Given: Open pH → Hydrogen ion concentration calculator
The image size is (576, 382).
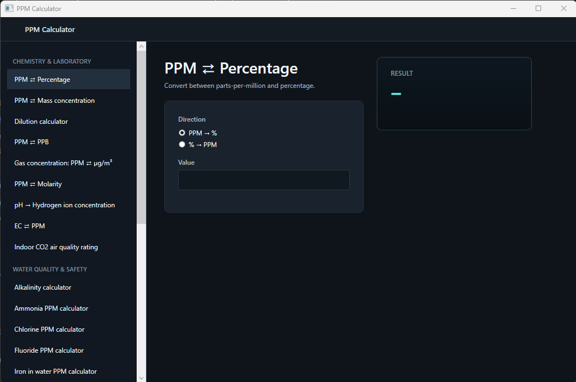Looking at the screenshot, I should tap(68, 205).
